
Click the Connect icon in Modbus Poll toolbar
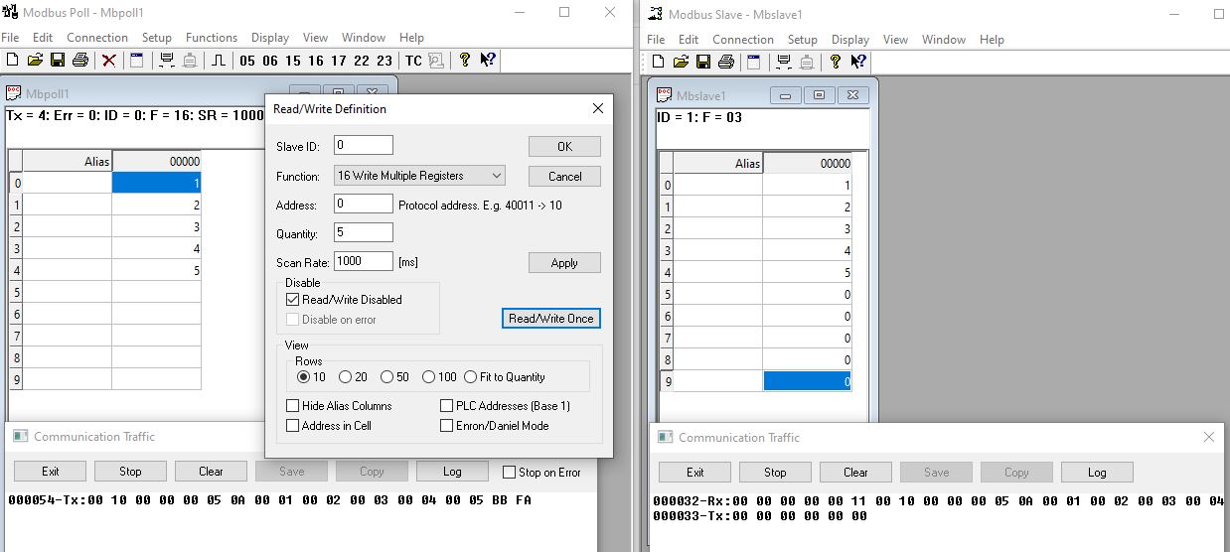[x=166, y=61]
